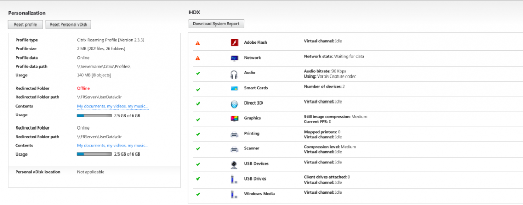The height and width of the screenshot is (205, 523).
Task: Click the Adobe Flash icon
Action: pos(235,43)
